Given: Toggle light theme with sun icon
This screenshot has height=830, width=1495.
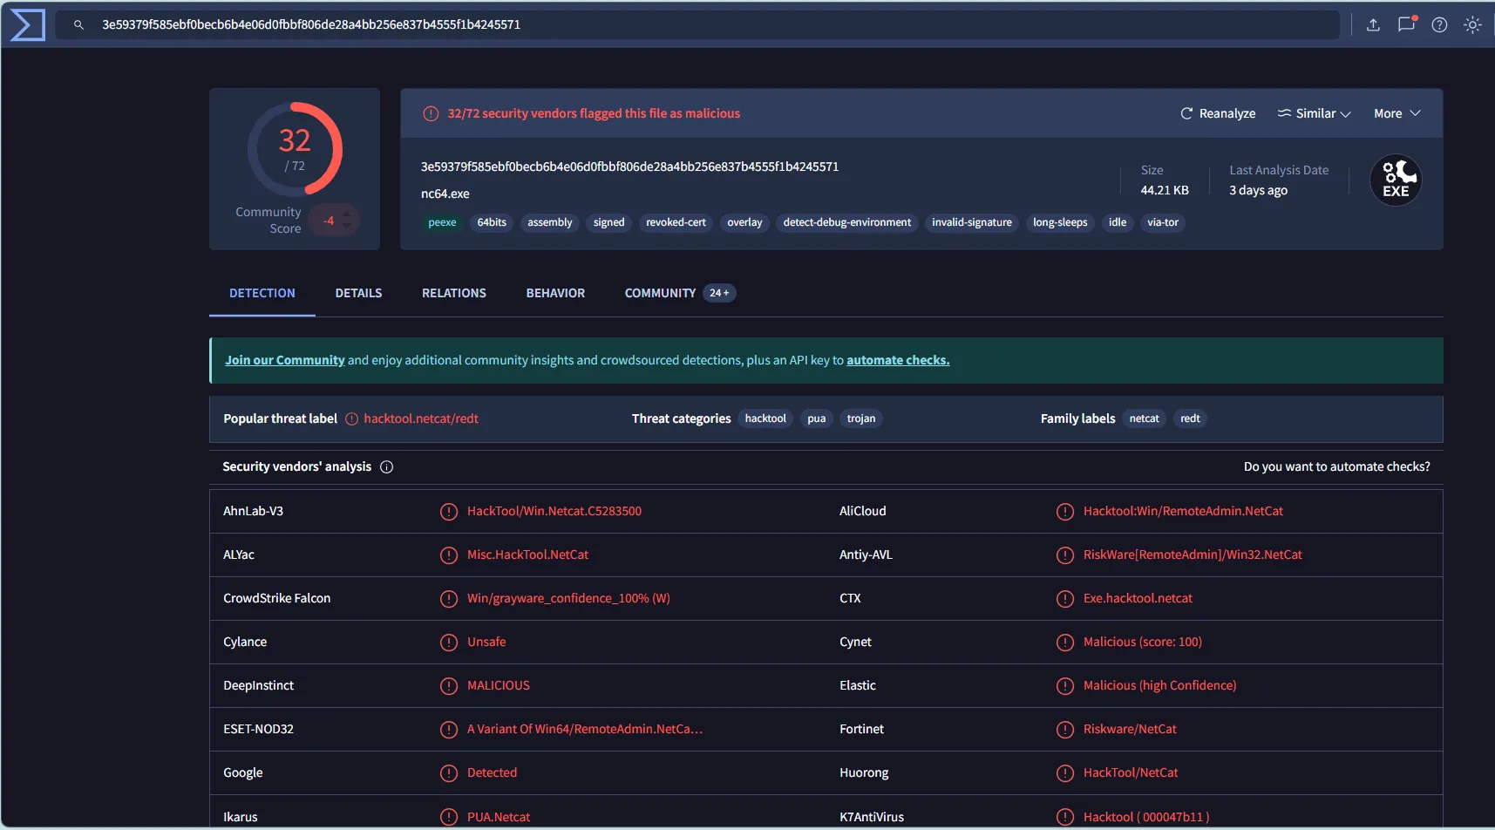Looking at the screenshot, I should (x=1472, y=25).
